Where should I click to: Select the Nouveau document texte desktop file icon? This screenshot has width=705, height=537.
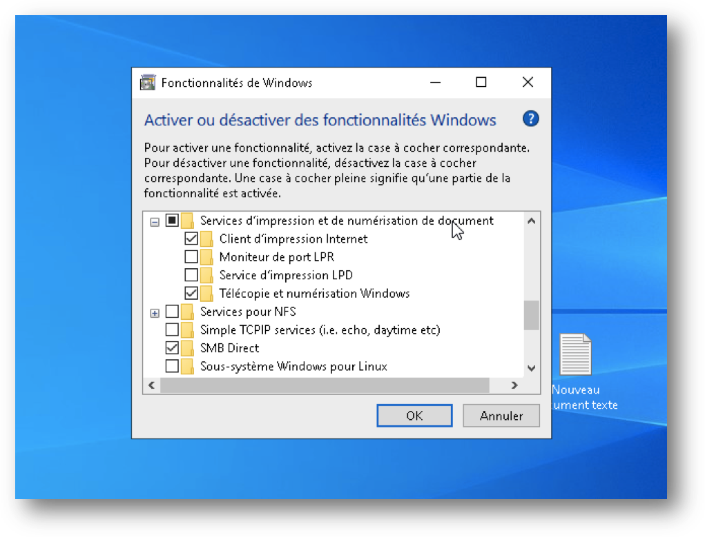tap(575, 355)
